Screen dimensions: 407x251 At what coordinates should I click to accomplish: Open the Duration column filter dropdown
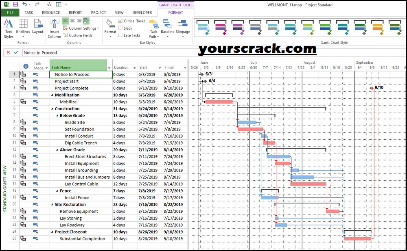[x=134, y=68]
